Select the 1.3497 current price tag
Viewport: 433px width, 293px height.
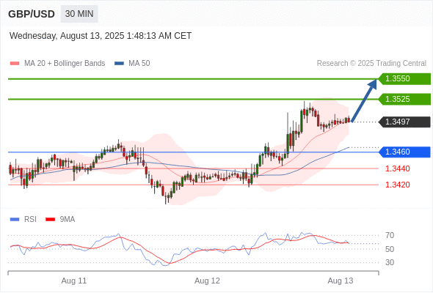click(x=404, y=122)
